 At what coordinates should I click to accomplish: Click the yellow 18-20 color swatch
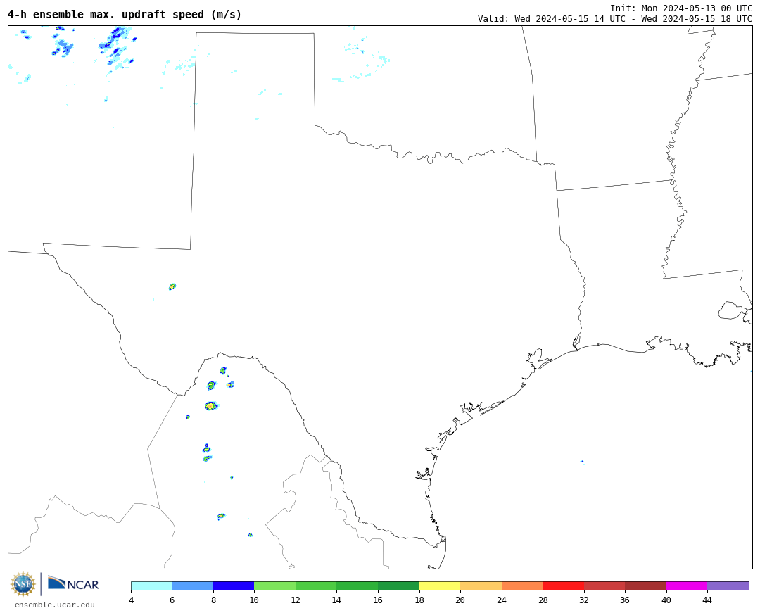pos(440,586)
